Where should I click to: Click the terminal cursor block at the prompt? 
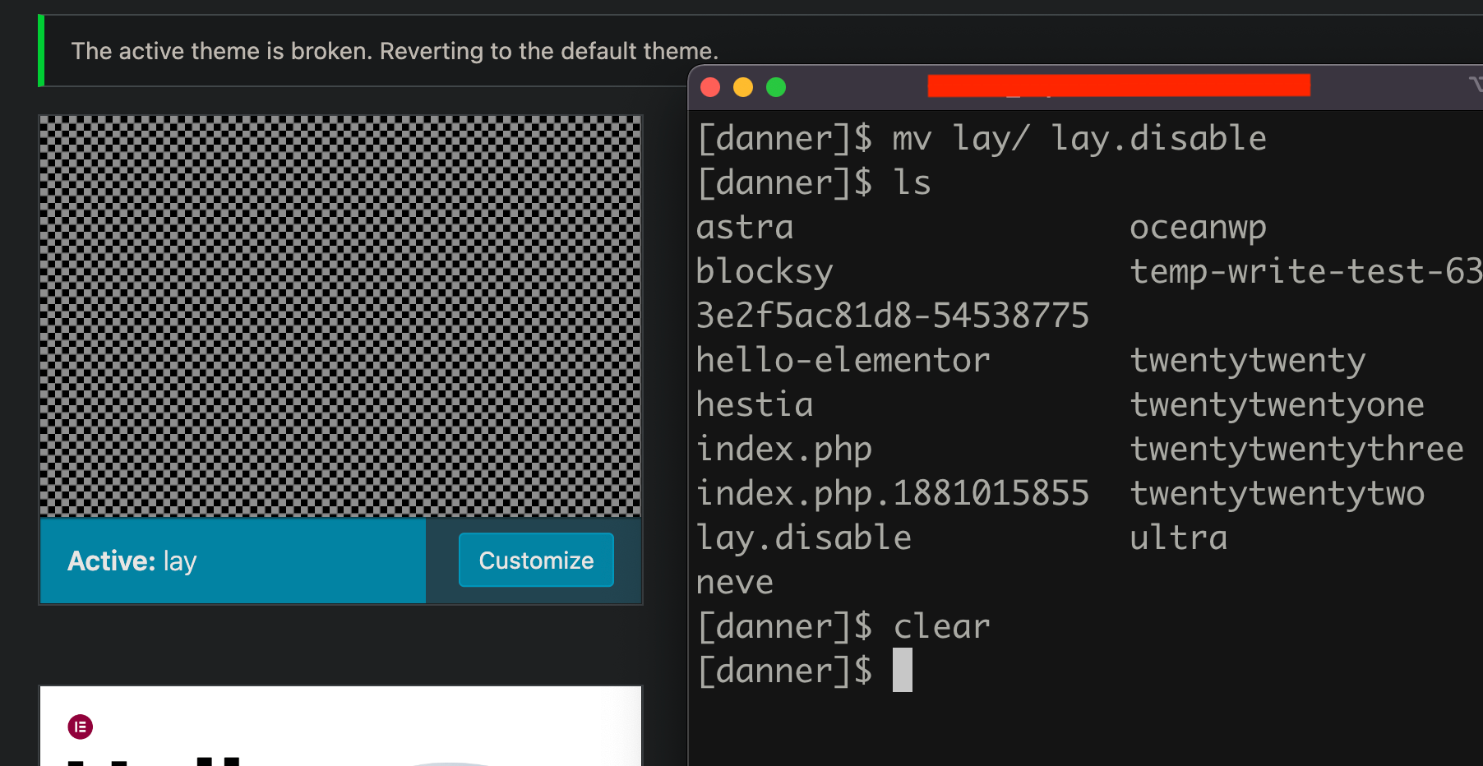coord(903,669)
